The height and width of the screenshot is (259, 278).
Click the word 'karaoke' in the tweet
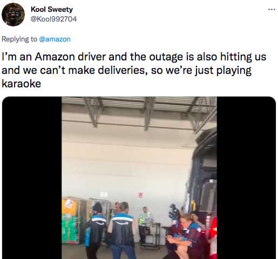click(22, 84)
